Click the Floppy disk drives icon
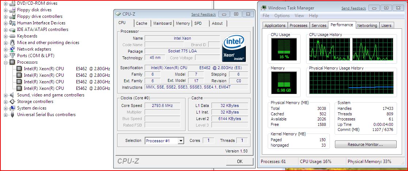 [12, 10]
